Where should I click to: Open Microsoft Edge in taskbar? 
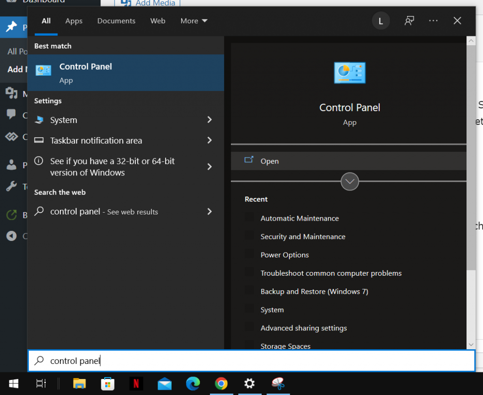[193, 384]
